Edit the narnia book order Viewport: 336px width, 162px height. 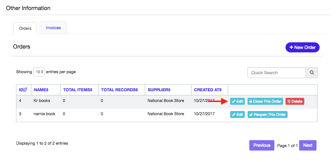coord(237,114)
